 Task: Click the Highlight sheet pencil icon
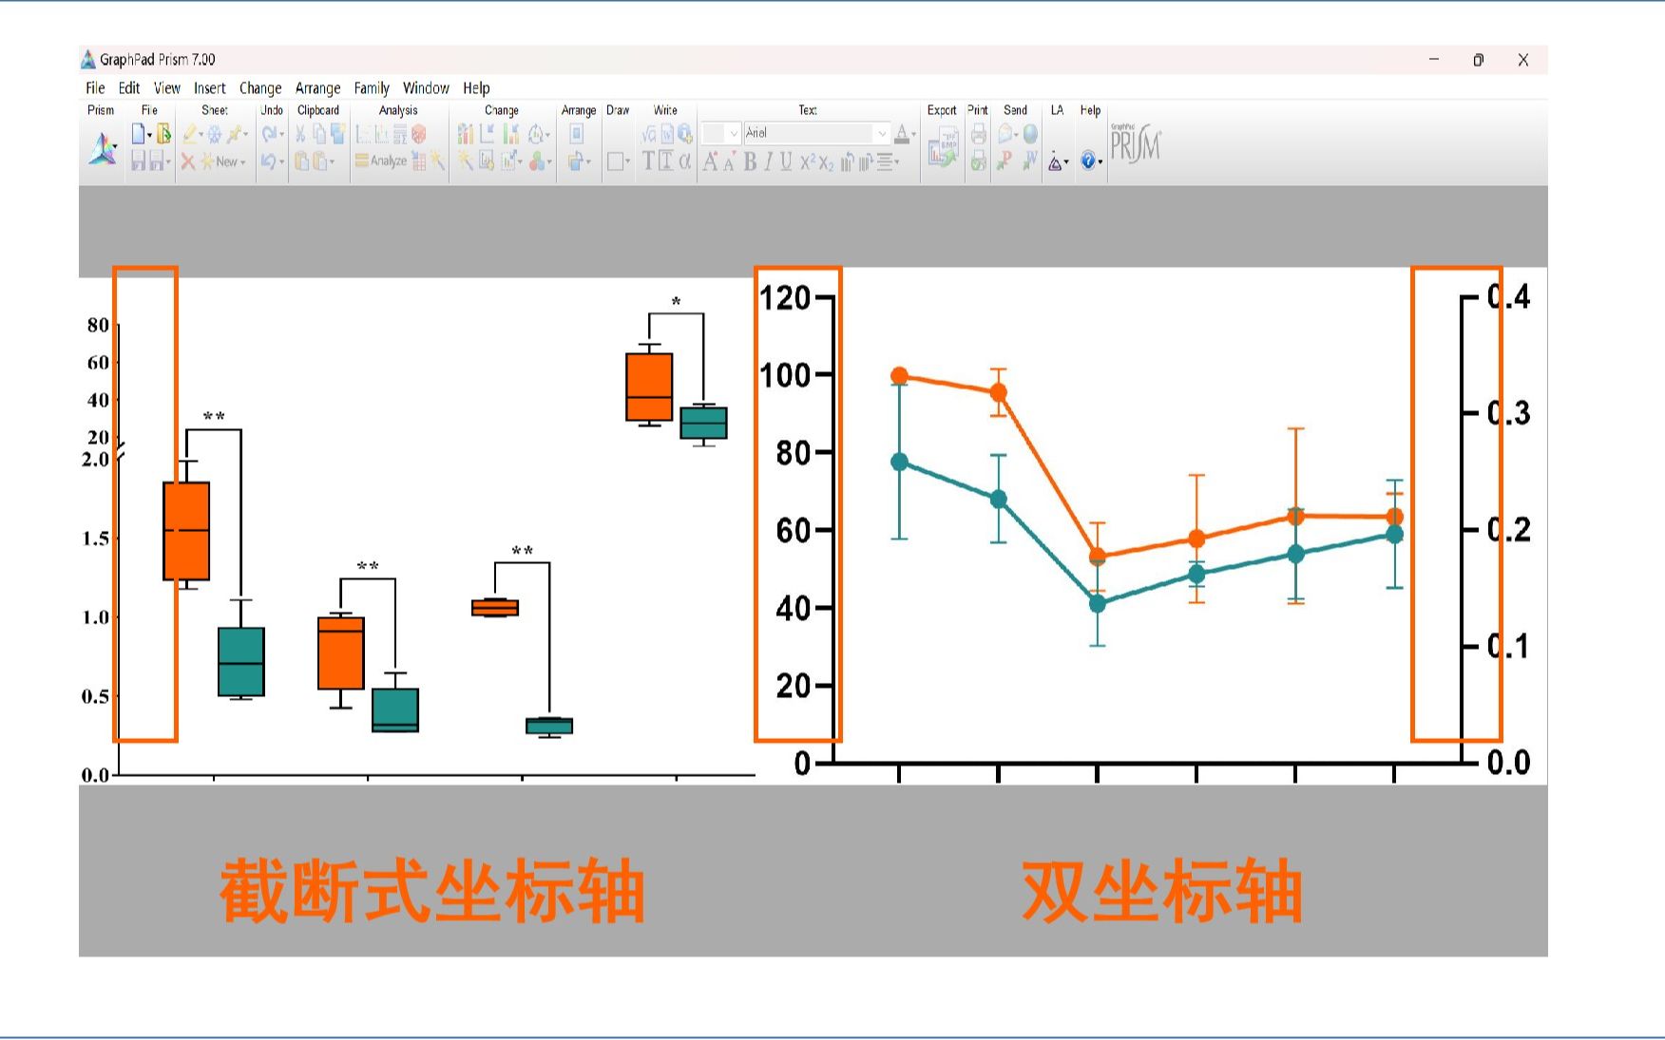click(x=190, y=134)
